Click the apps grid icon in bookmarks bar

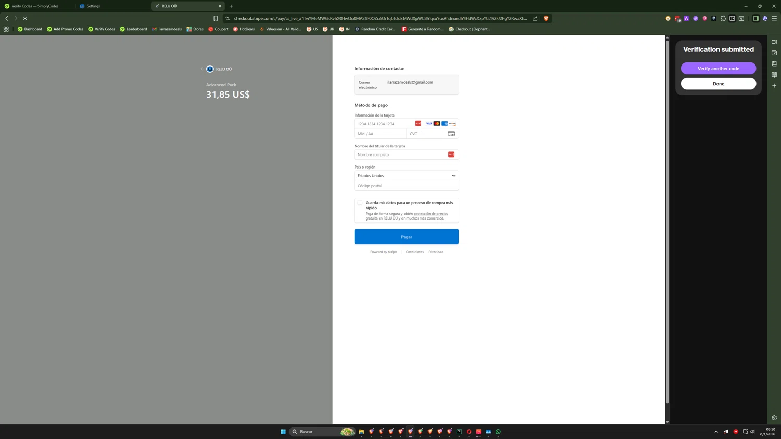point(6,29)
